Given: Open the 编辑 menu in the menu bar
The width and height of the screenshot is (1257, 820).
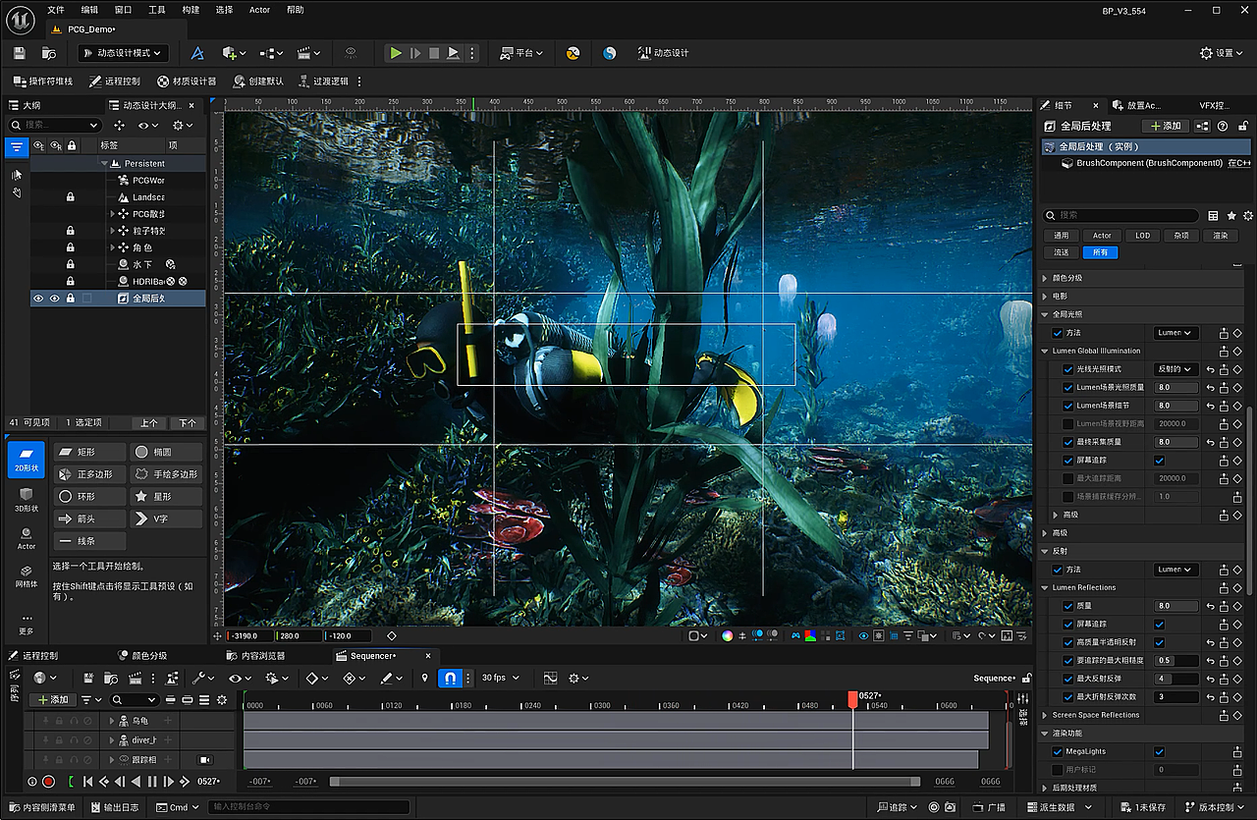Looking at the screenshot, I should (x=88, y=10).
